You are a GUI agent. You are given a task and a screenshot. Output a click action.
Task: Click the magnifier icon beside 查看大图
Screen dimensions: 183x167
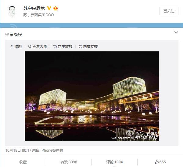coord(30,46)
